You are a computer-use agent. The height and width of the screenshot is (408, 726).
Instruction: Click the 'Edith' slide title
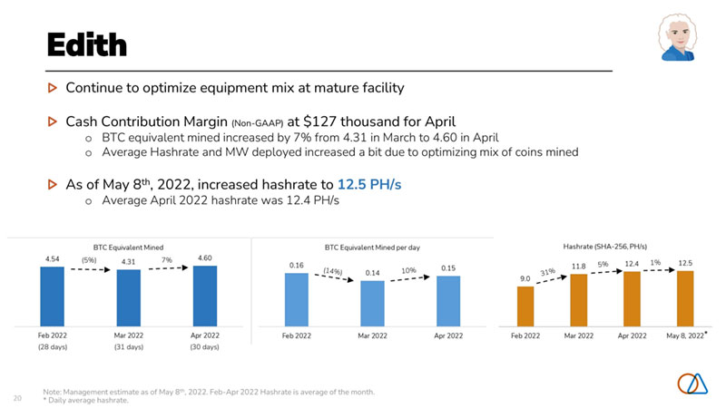[x=74, y=43]
